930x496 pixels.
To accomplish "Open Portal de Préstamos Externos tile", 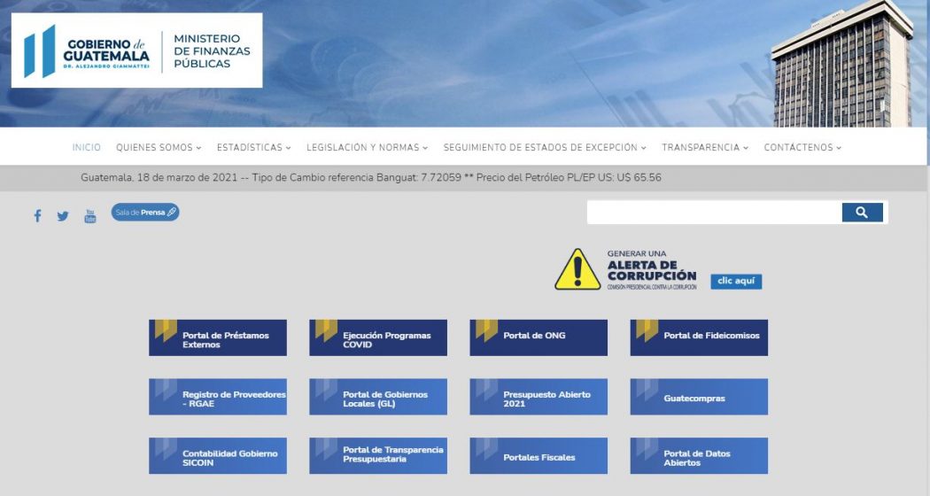I will point(218,337).
